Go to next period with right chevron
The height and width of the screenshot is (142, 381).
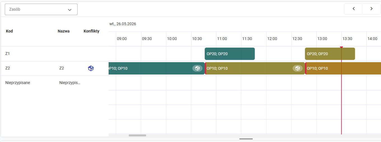coord(371,9)
